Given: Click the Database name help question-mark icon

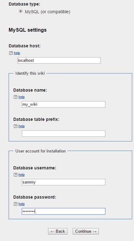Looking at the screenshot, I should point(15,97).
